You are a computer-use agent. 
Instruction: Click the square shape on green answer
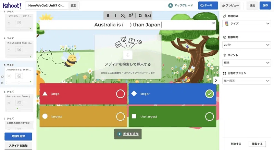click(x=134, y=116)
